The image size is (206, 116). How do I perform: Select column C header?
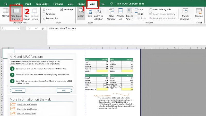91,48
